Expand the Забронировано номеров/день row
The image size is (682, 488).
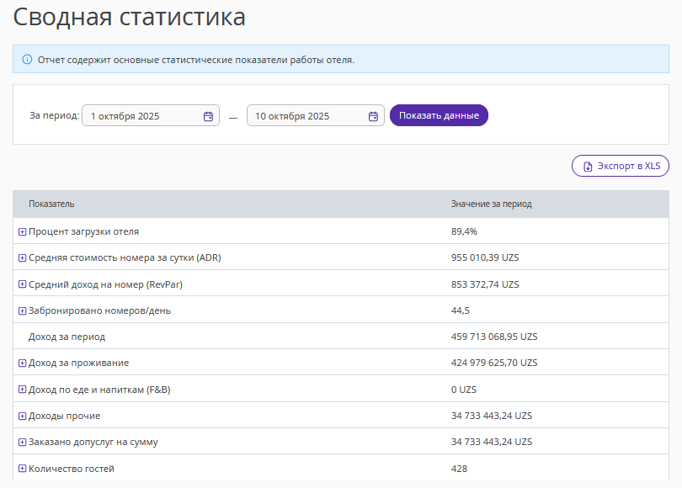point(23,310)
